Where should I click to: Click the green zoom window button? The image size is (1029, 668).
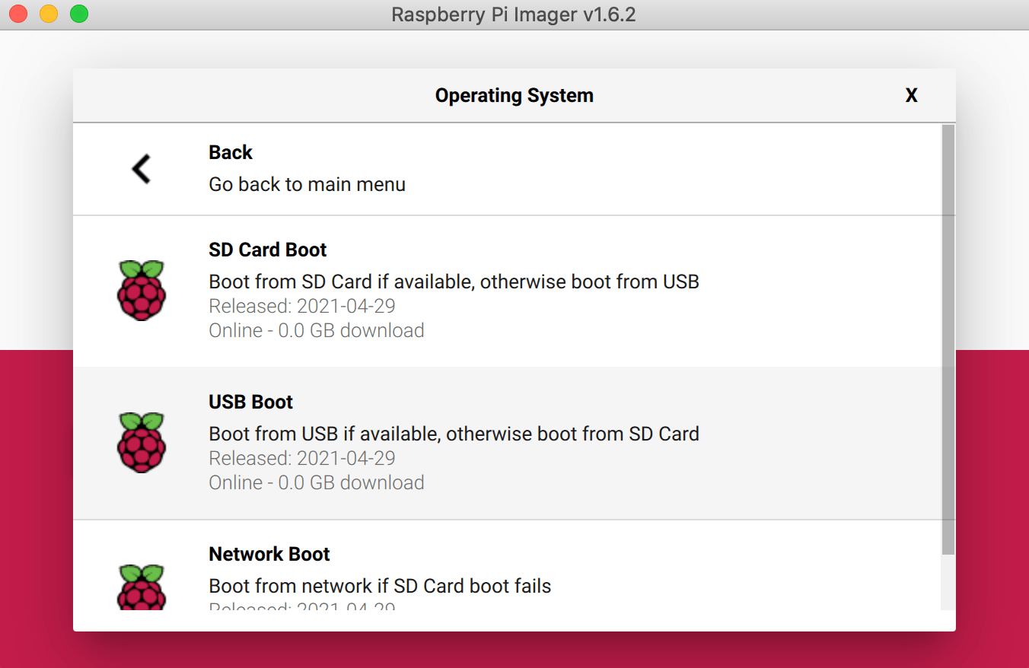79,14
